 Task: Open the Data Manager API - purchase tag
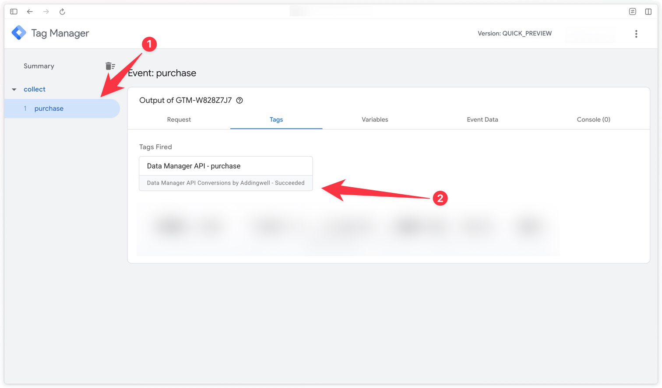(x=226, y=174)
